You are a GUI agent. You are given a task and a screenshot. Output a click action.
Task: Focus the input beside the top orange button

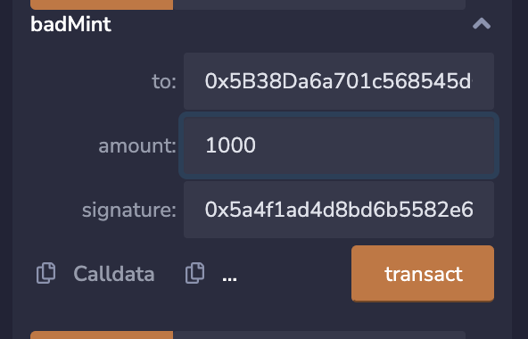319,4
